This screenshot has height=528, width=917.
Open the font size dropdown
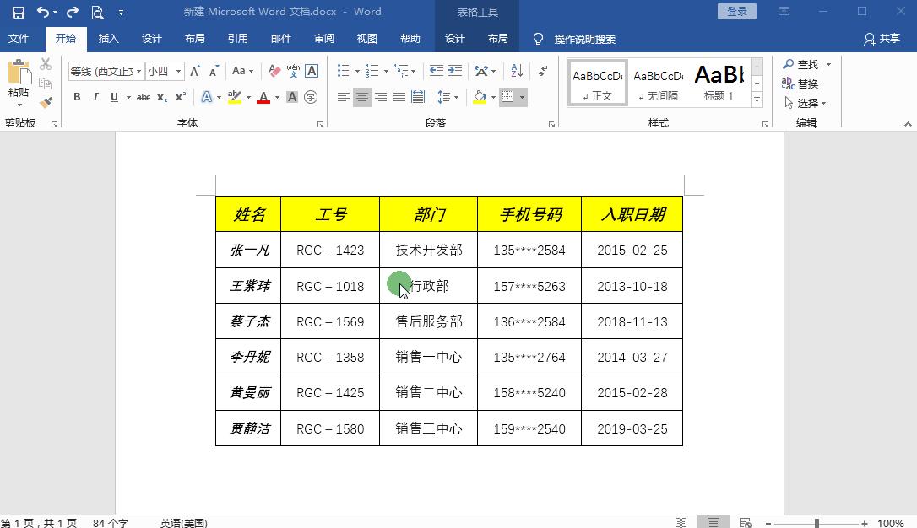pos(178,71)
